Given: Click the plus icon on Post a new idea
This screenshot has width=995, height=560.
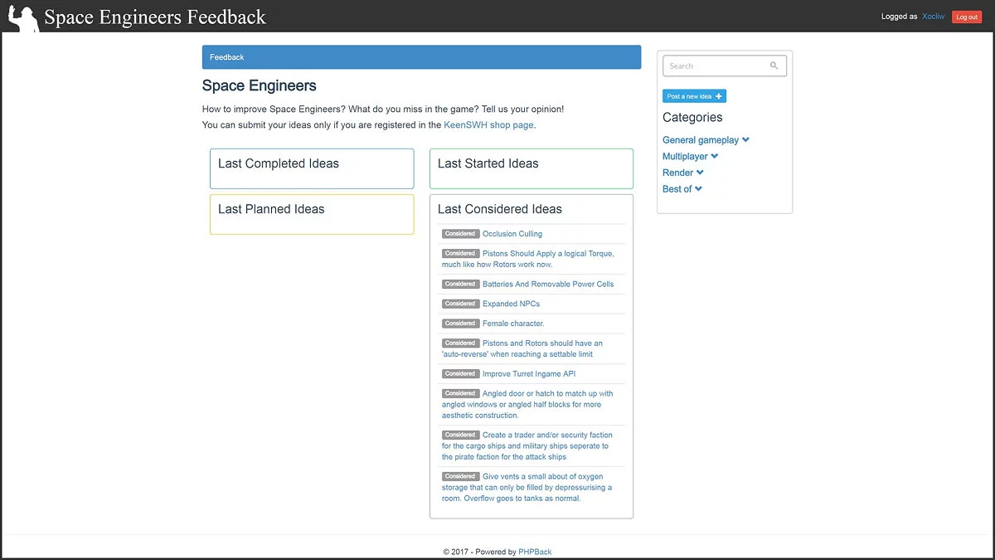Looking at the screenshot, I should (719, 96).
